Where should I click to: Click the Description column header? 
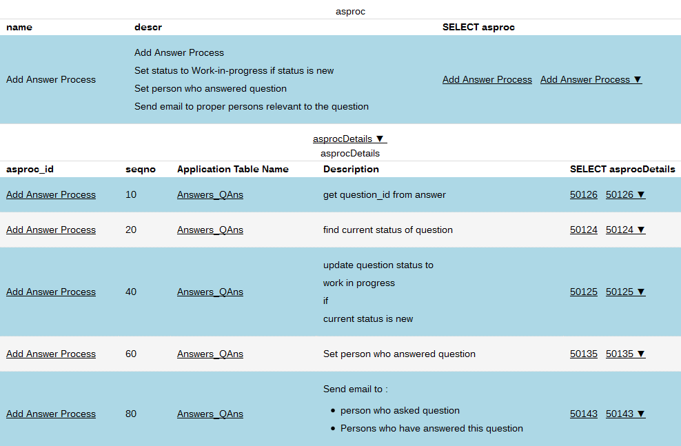click(x=351, y=169)
